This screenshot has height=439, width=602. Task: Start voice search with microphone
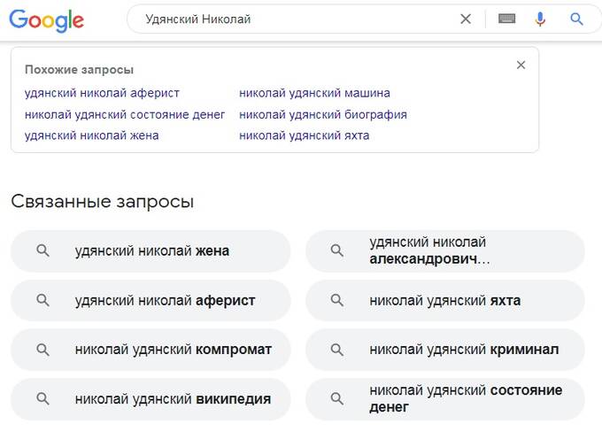[x=540, y=19]
